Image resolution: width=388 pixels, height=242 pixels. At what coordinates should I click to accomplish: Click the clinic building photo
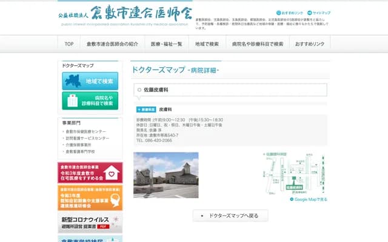pyautogui.click(x=166, y=175)
